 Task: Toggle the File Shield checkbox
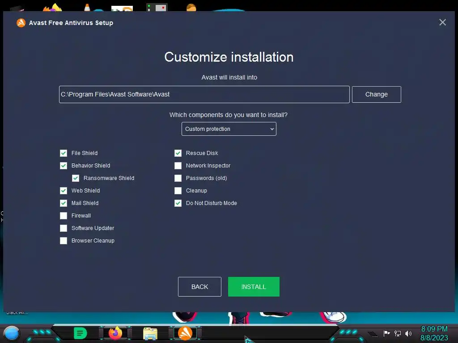pyautogui.click(x=64, y=153)
